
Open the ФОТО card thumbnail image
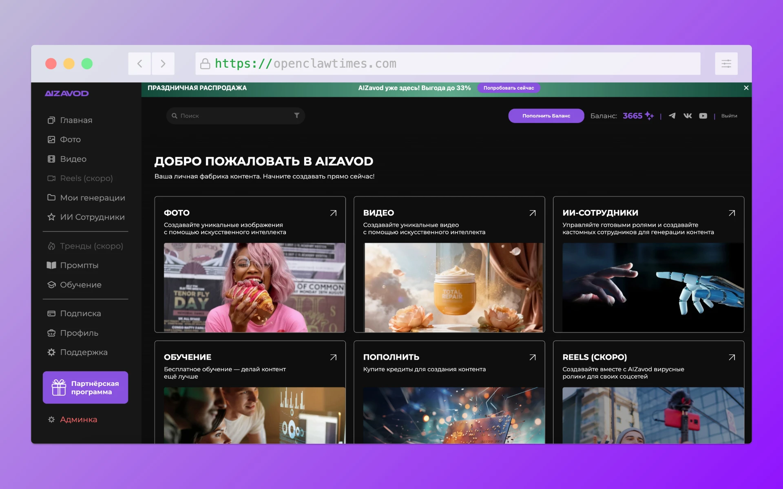click(x=254, y=288)
